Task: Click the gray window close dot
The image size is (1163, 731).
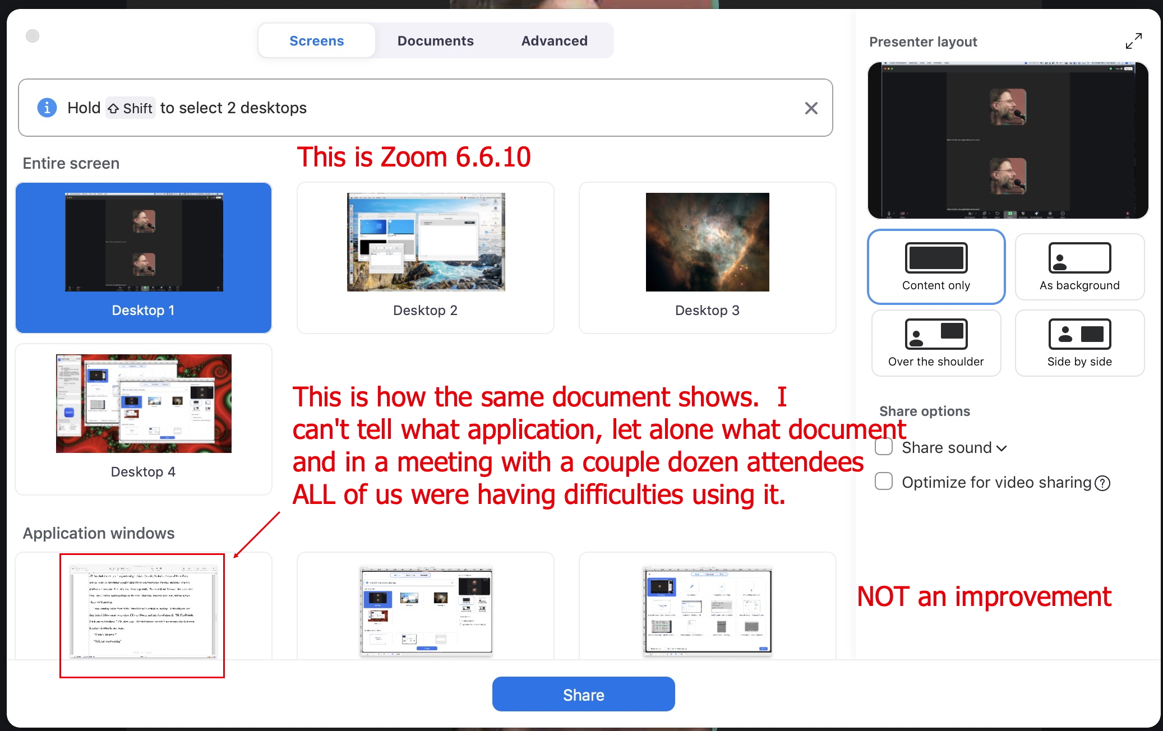Action: (33, 36)
